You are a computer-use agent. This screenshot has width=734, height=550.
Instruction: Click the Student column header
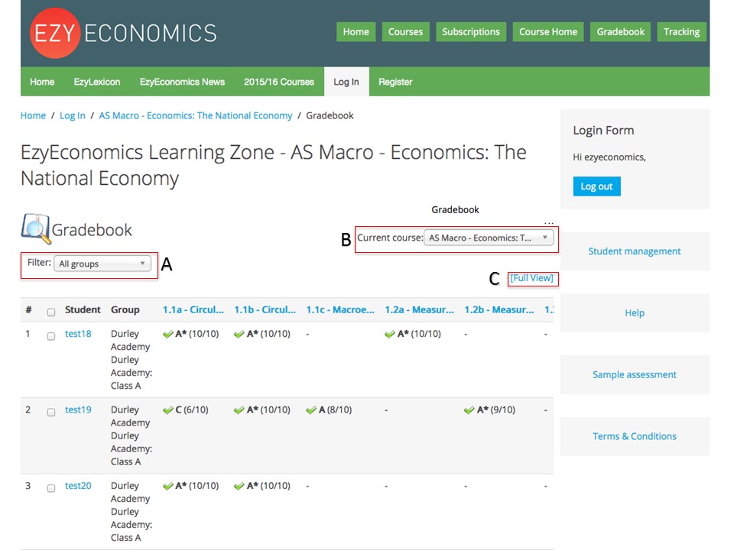[x=83, y=309]
